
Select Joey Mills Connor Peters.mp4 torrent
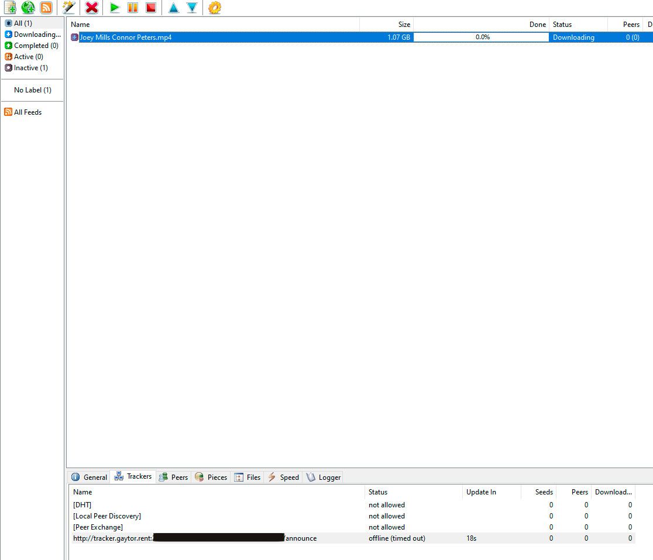point(125,37)
